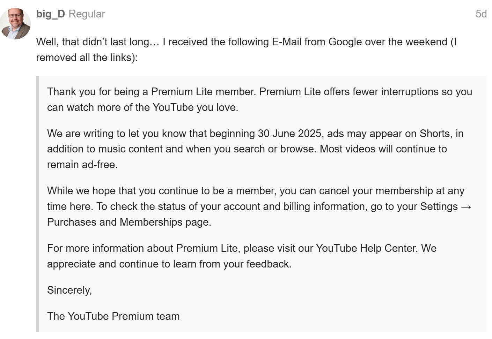Viewport: 492px width, 339px height.
Task: Click the grey quote bar beside the email
Action: (x=37, y=204)
